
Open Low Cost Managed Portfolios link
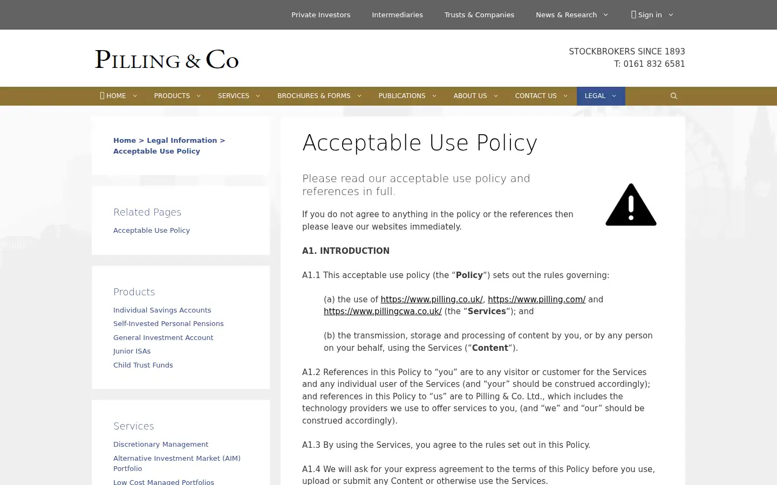point(163,482)
